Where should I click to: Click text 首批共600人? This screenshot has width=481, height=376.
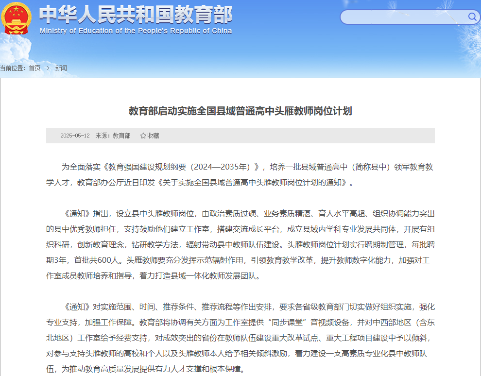point(96,260)
